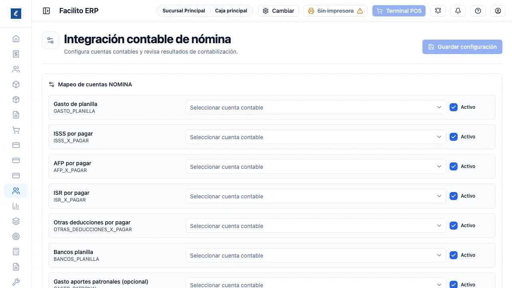Open the plain cube icon in the sidebar
Viewport: 512px width, 288px height.
point(16,84)
